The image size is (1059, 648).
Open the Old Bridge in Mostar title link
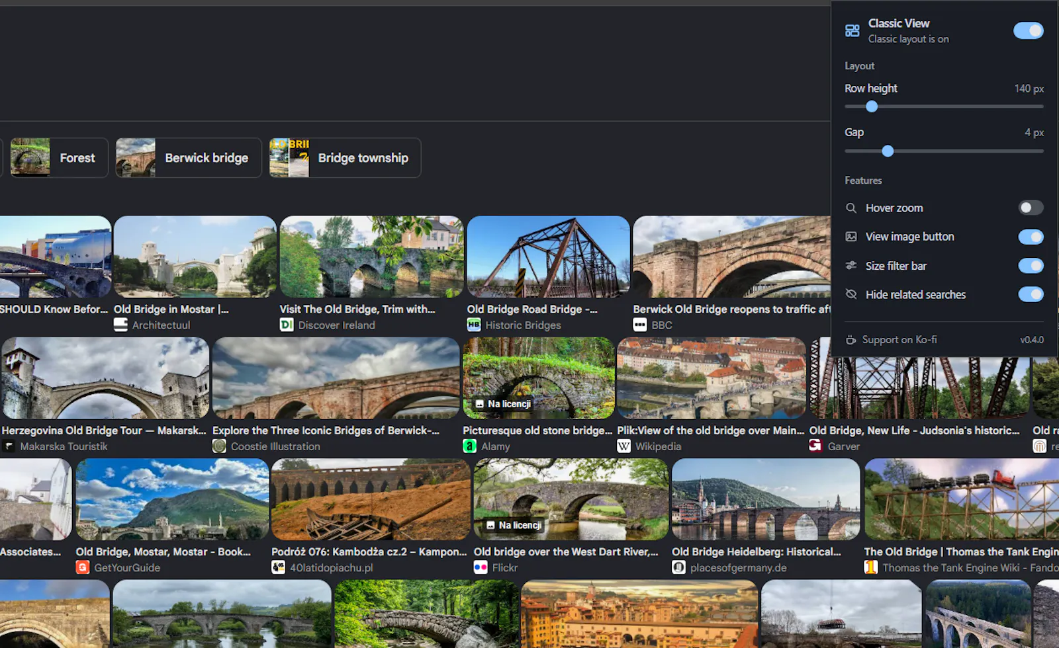coord(171,309)
